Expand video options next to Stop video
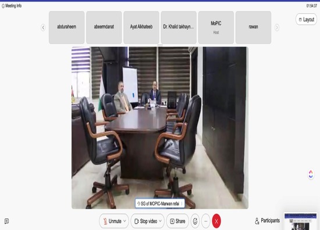This screenshot has height=230, width=320. [161, 221]
